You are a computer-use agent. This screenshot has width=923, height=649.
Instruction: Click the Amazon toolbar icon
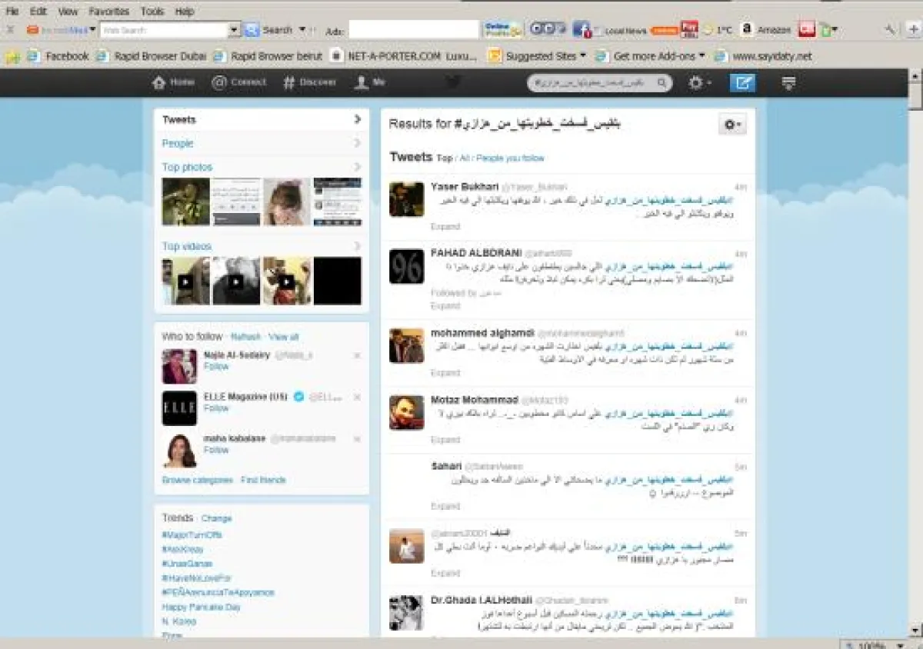[747, 30]
